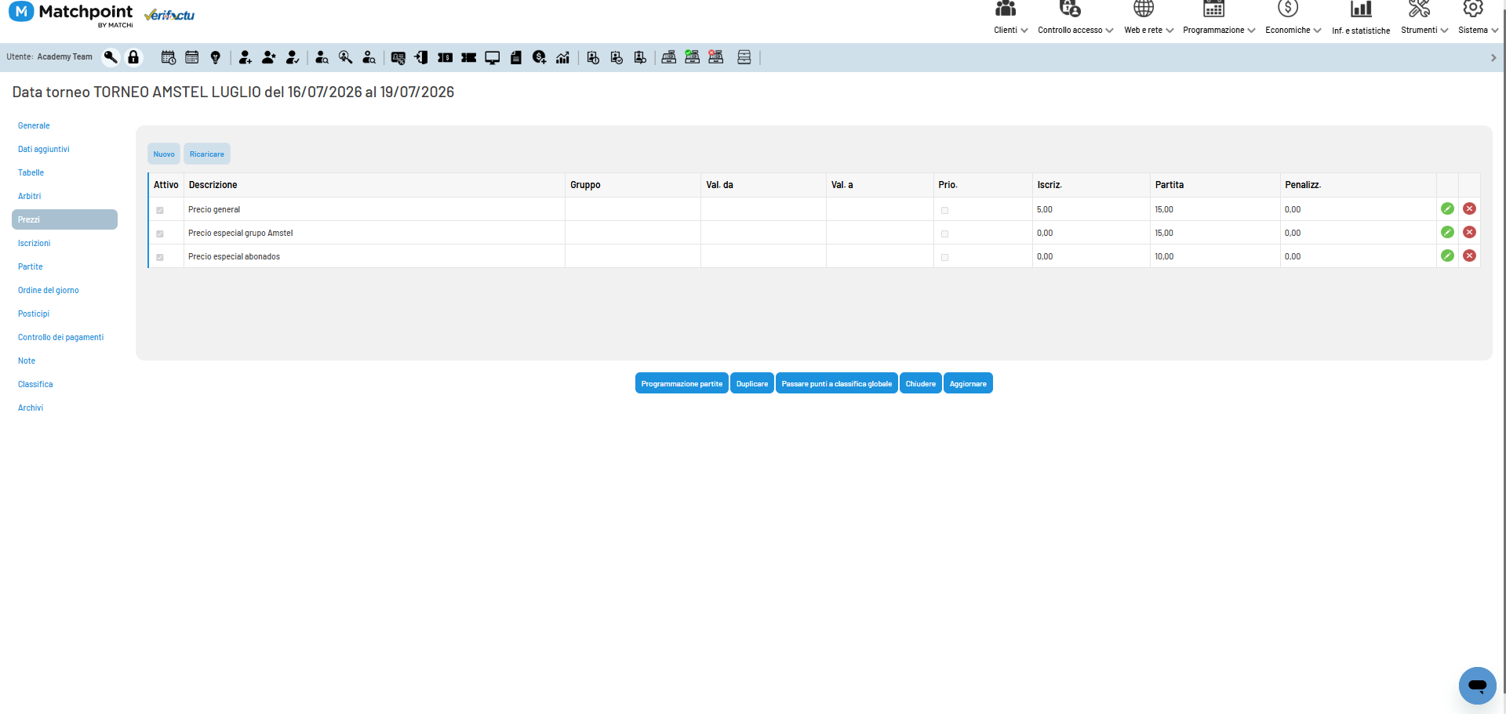Click the document-with-clock toolbar icon
The image size is (1506, 714).
point(593,57)
